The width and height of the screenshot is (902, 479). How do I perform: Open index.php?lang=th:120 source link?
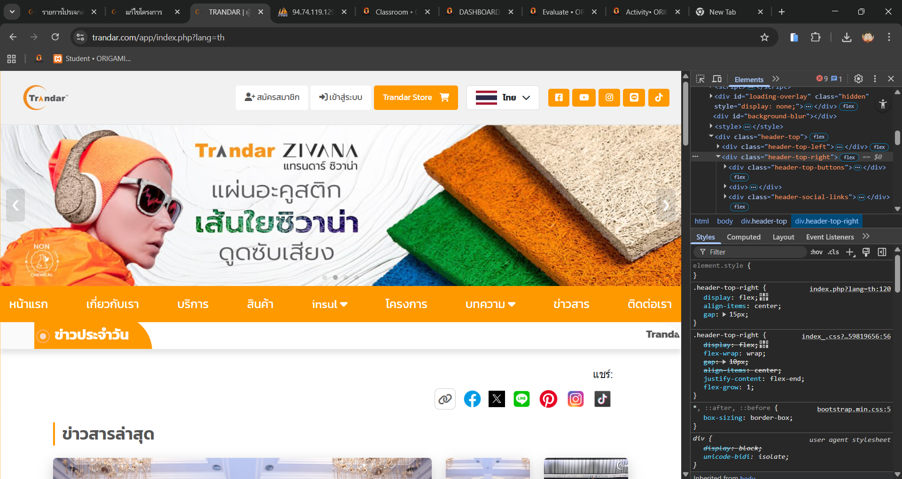click(849, 289)
